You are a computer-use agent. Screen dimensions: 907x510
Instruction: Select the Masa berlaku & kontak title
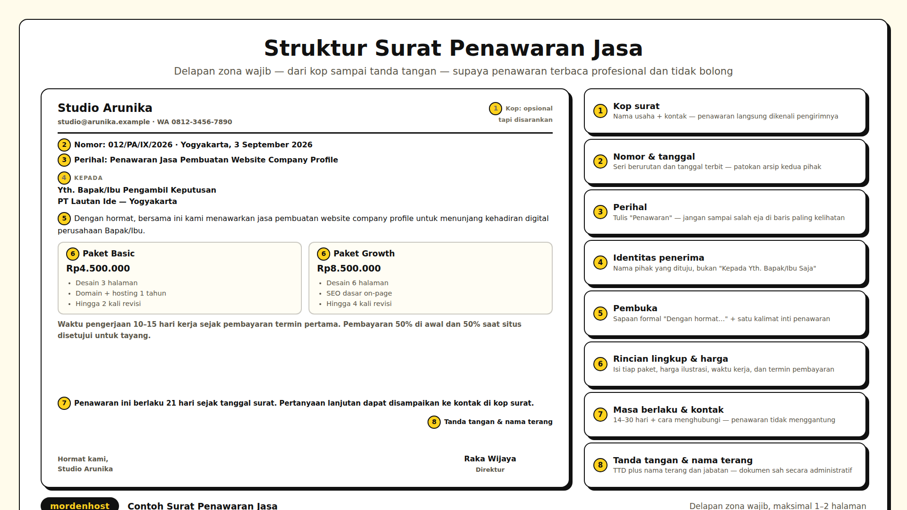pyautogui.click(x=668, y=410)
